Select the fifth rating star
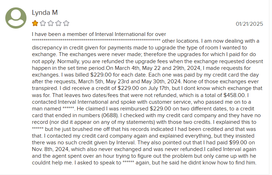This screenshot has height=175, width=272. (66, 24)
